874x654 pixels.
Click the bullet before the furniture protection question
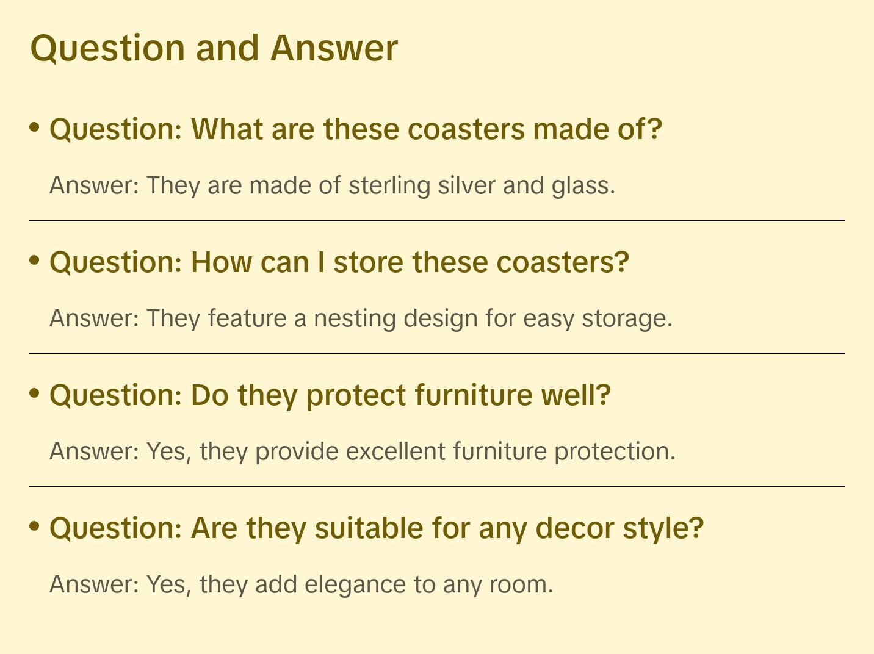35,393
